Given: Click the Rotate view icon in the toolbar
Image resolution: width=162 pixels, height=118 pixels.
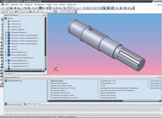Looking at the screenshot, I should [91, 8].
